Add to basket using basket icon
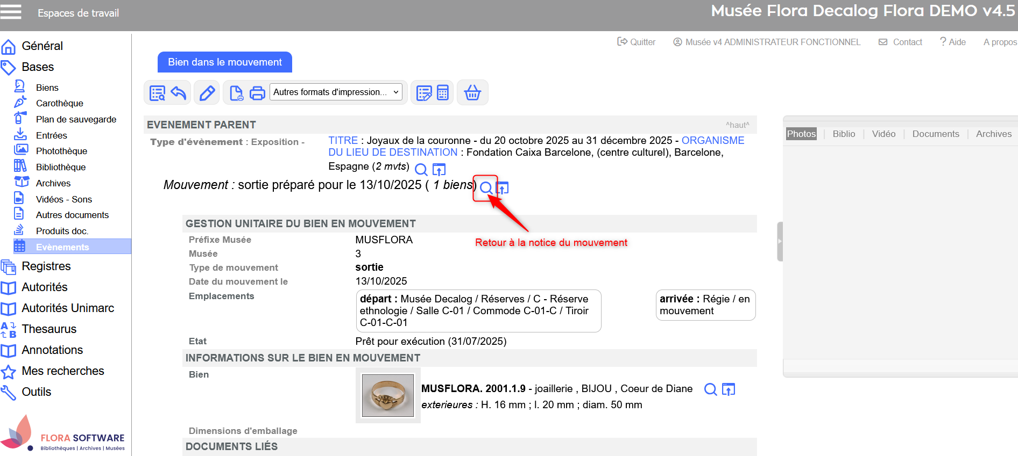 472,93
